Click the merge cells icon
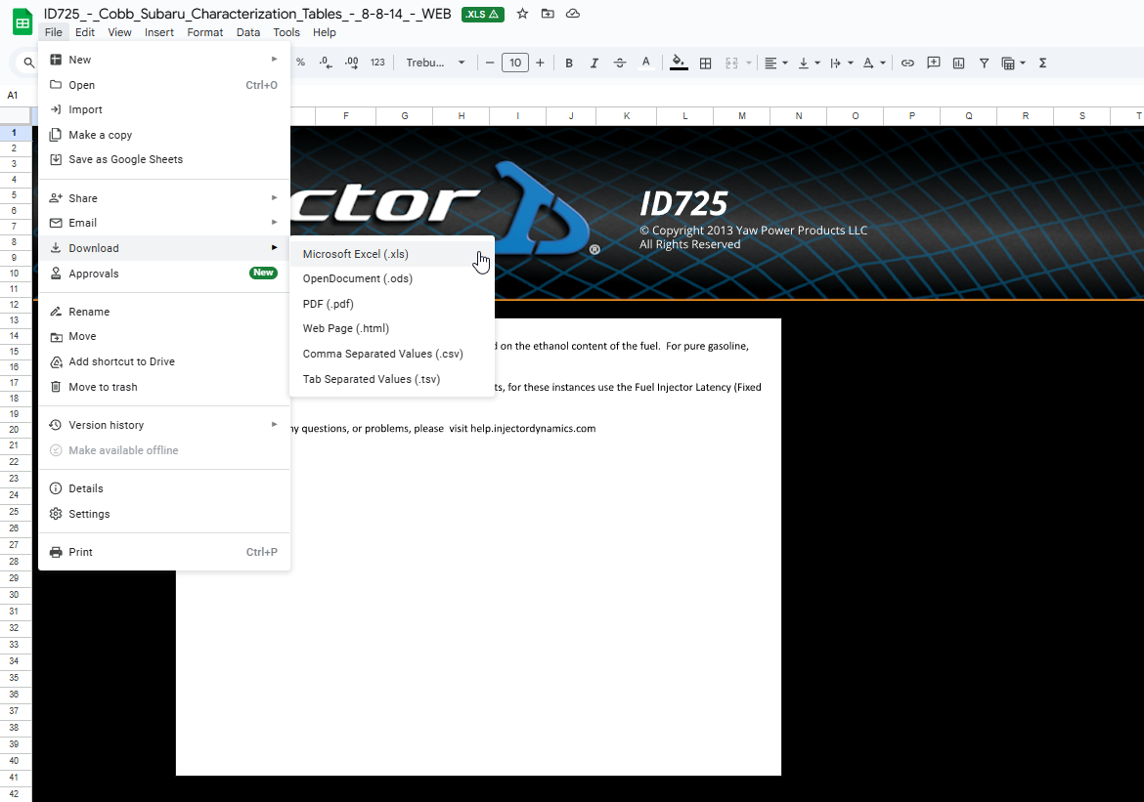The image size is (1144, 802). pyautogui.click(x=731, y=63)
